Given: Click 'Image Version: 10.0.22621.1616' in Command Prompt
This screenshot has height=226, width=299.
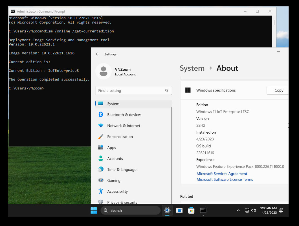Looking at the screenshot, I should [x=41, y=53].
